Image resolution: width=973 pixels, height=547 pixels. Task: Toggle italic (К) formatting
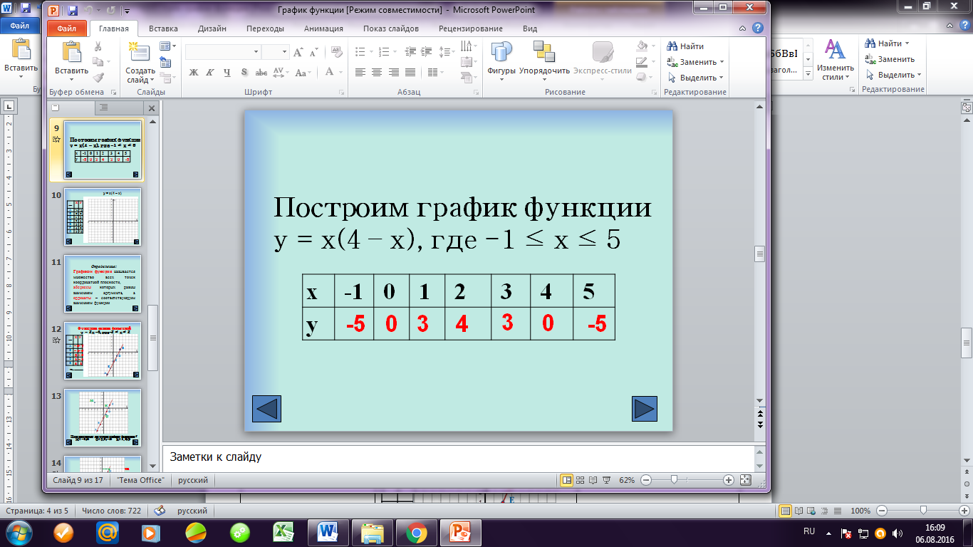[x=210, y=72]
